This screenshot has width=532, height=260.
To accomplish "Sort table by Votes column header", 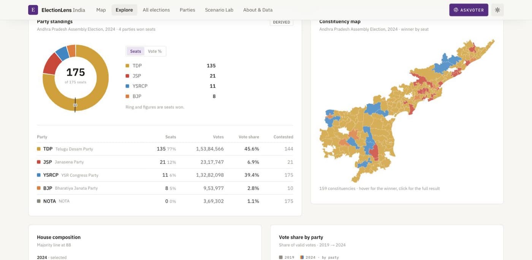I will (x=218, y=137).
